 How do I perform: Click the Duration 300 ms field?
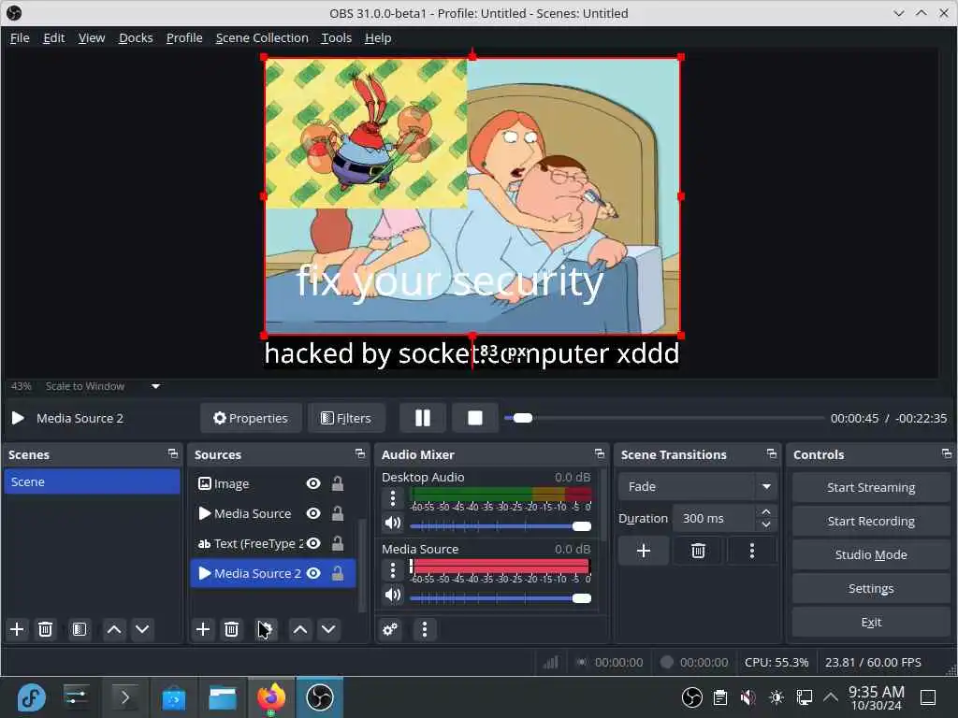pyautogui.click(x=715, y=518)
